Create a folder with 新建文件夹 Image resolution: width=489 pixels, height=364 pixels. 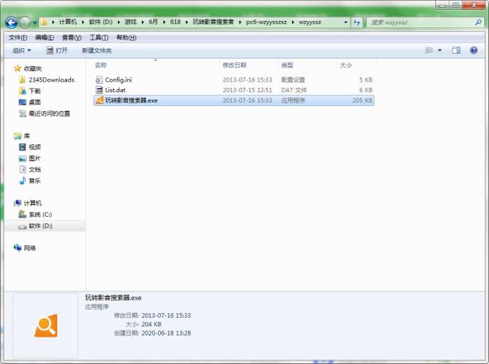point(96,50)
